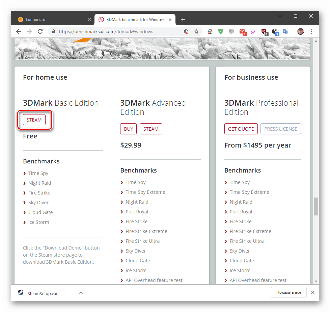Reload the current page
Screen dimensions: 330x312
tap(40, 32)
